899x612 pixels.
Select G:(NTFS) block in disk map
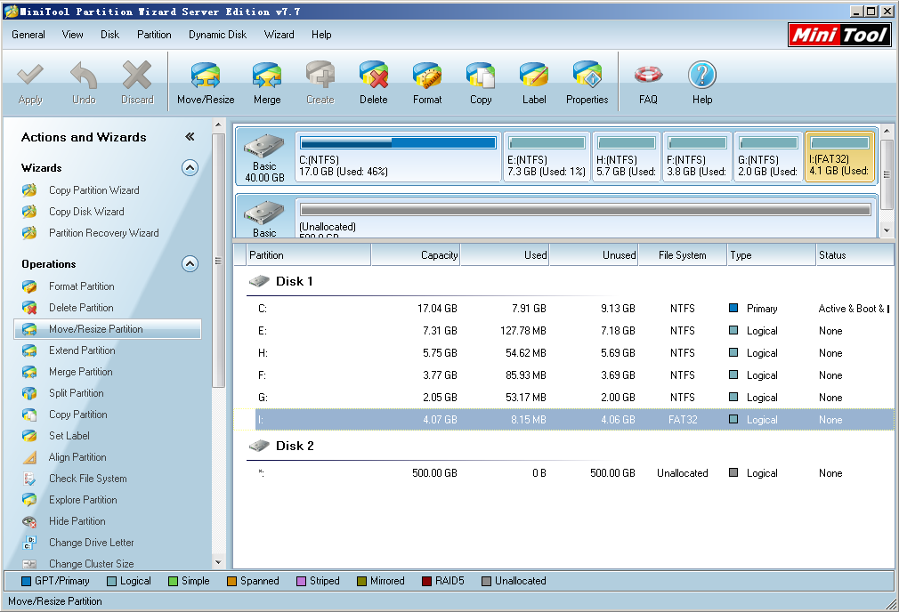pos(768,157)
